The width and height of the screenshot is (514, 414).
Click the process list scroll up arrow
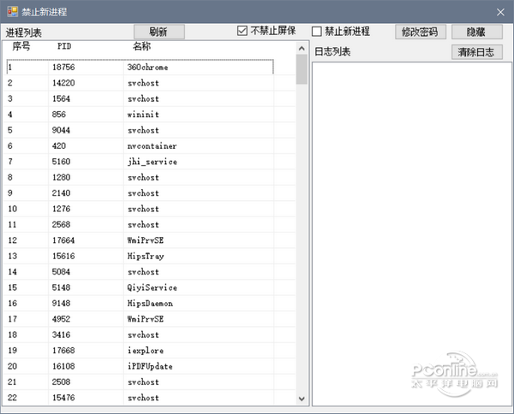(302, 49)
